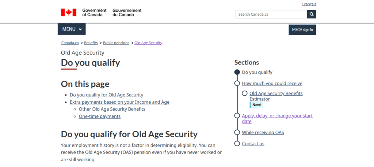Viewport: 374px width, 167px height.
Task: Click into the Search Canada.ca field
Action: point(271,14)
